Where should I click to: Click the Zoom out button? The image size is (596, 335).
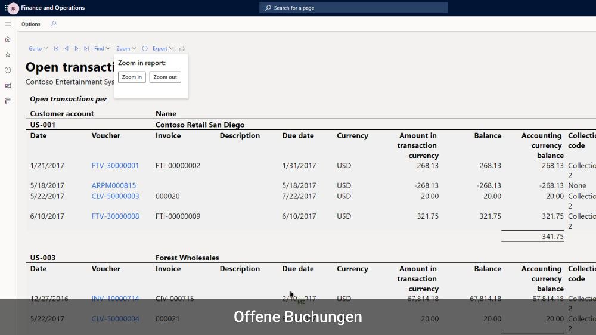165,77
